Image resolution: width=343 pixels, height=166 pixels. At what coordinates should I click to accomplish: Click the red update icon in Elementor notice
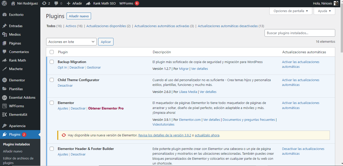pyautogui.click(x=64, y=135)
